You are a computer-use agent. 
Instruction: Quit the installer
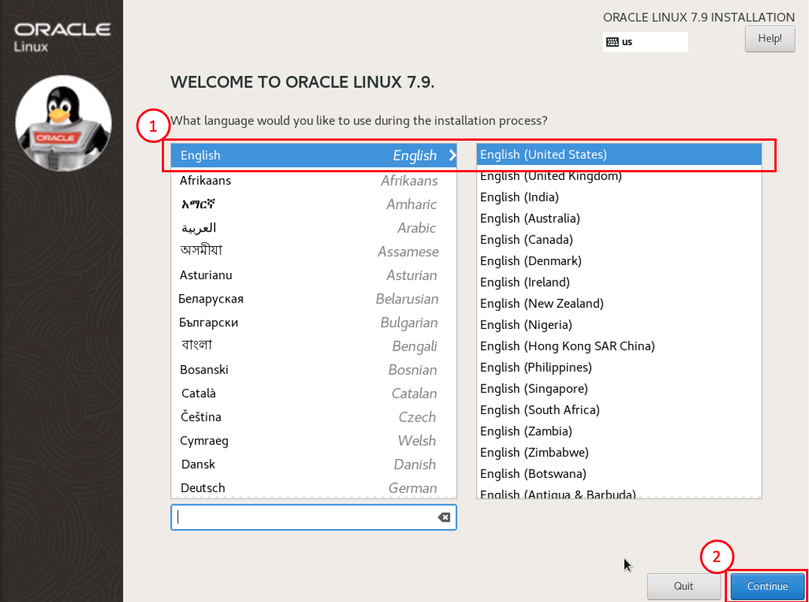pyautogui.click(x=683, y=586)
